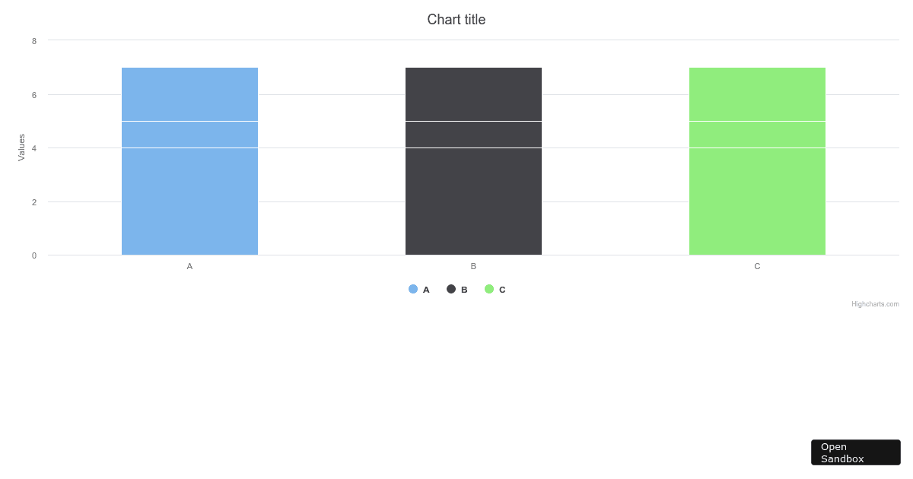Open the Highcharts.com credits link
This screenshot has height=479, width=913.
[x=875, y=303]
